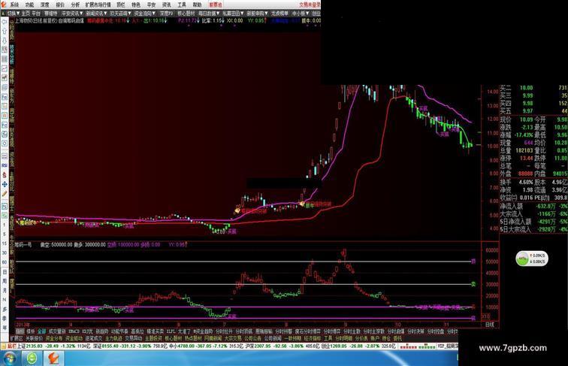Switch chart to 30-minute period

tap(5, 253)
